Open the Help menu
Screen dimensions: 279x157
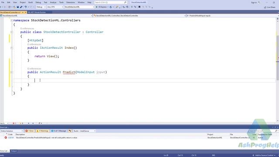[89, 3]
